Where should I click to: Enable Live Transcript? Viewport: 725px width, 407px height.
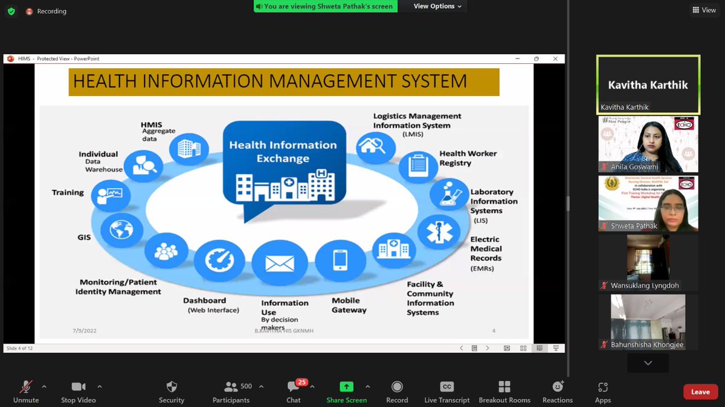coord(446,392)
